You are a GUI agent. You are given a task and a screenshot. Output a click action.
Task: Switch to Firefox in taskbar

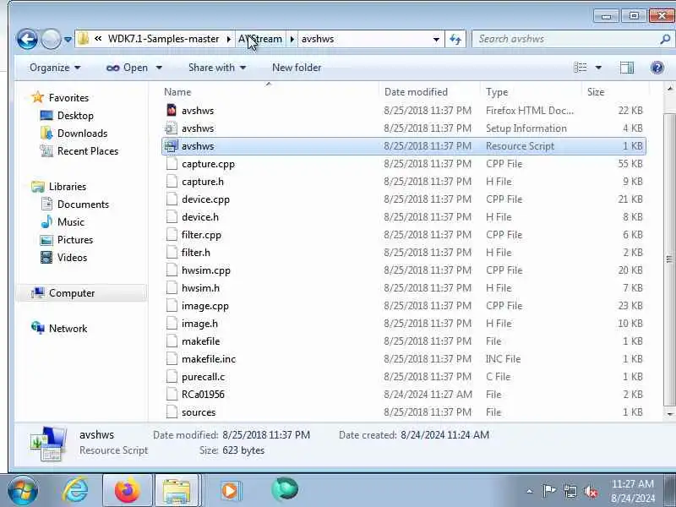(x=128, y=490)
